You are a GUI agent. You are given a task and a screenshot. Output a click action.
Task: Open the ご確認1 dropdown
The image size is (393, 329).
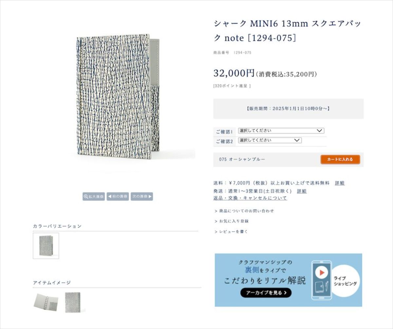[x=281, y=131]
